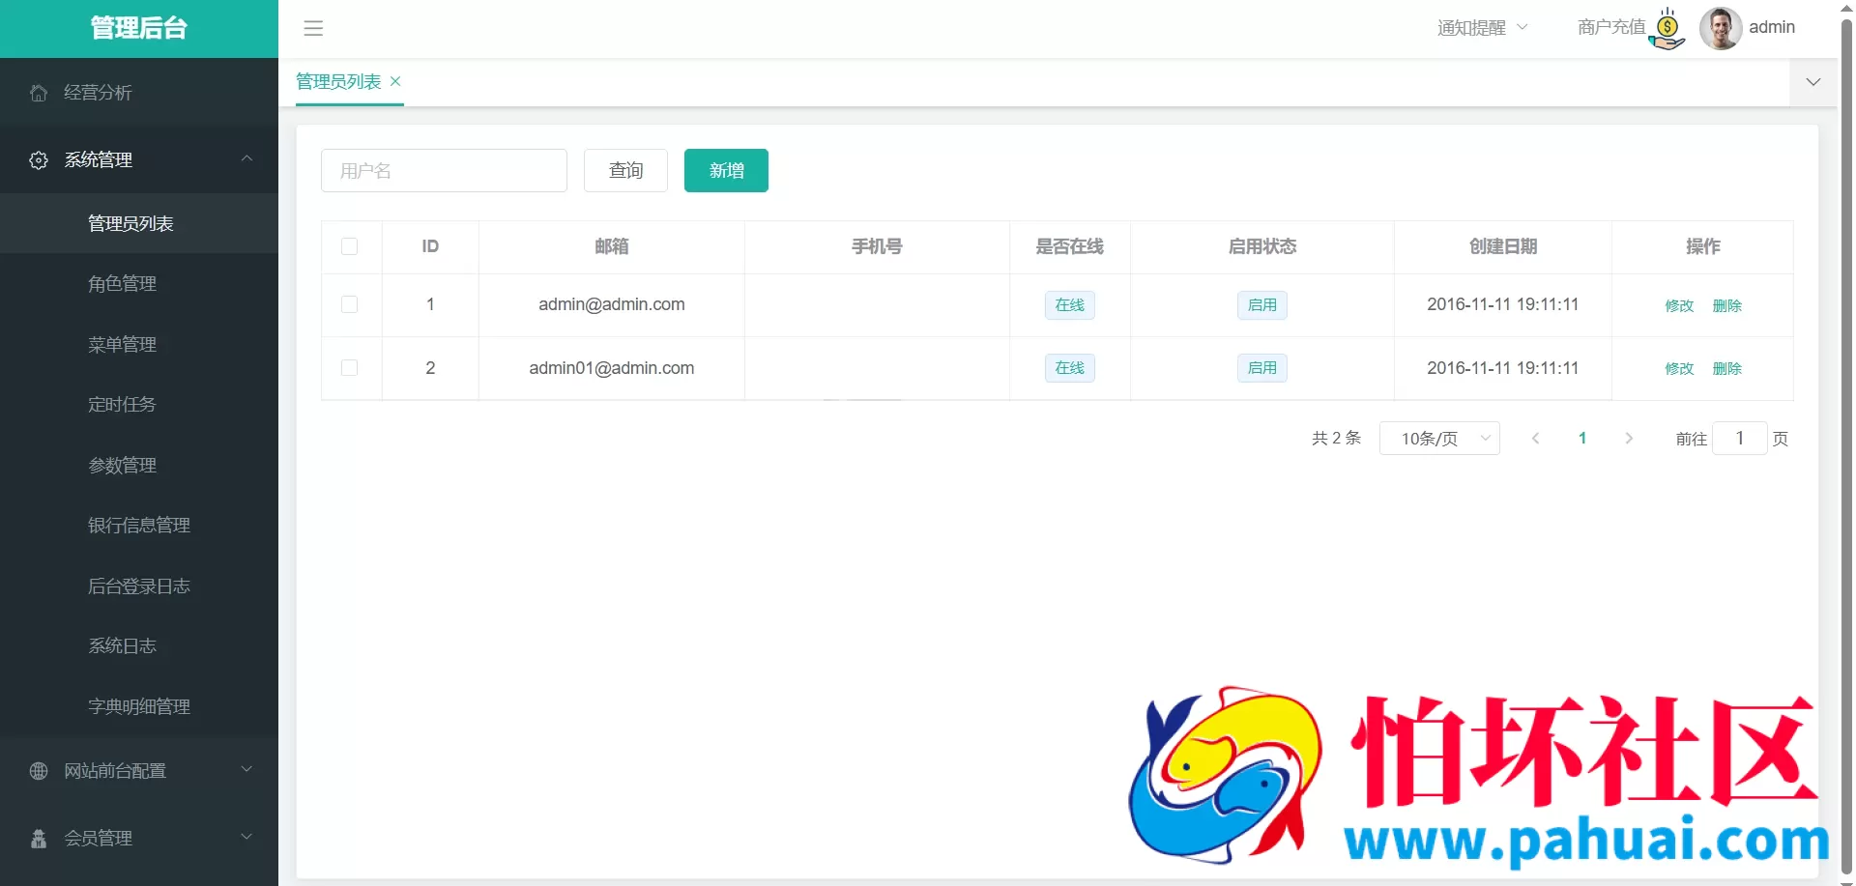Collapse the 系统管理 menu chevron
This screenshot has height=886, width=1856.
tap(246, 158)
